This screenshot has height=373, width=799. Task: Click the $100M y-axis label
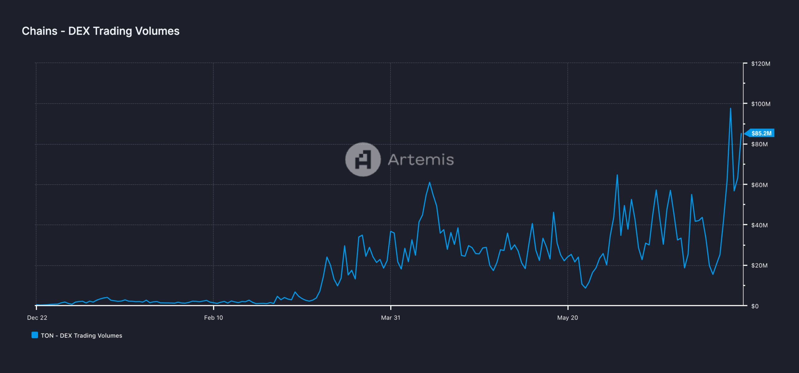761,104
